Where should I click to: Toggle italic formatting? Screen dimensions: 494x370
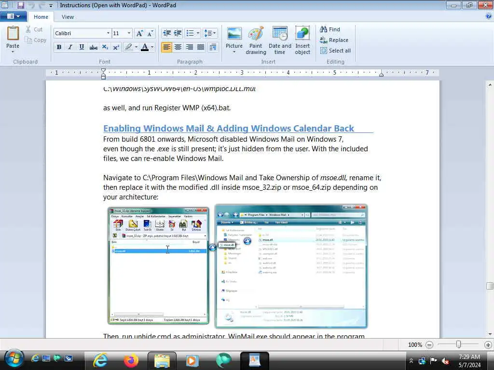click(x=70, y=47)
